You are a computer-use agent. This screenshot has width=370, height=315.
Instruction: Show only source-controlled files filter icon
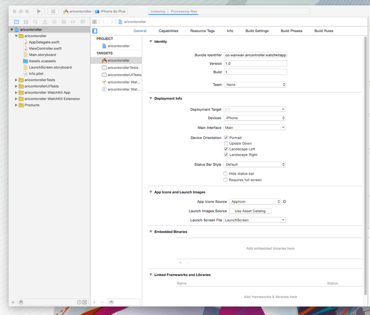(85, 302)
